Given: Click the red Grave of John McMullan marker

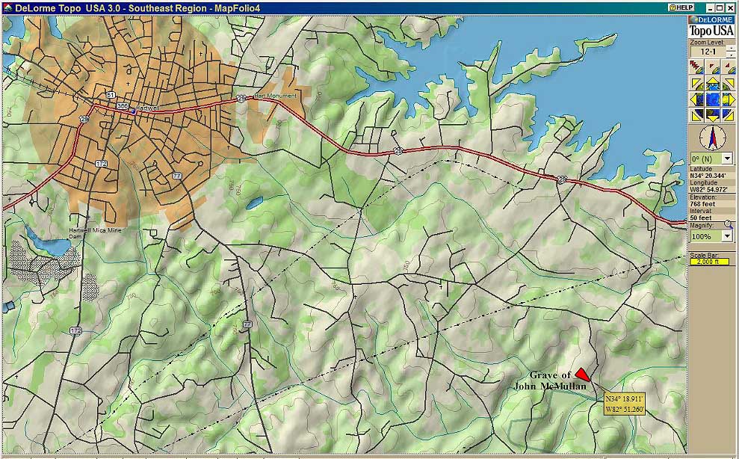Looking at the screenshot, I should click(x=583, y=375).
